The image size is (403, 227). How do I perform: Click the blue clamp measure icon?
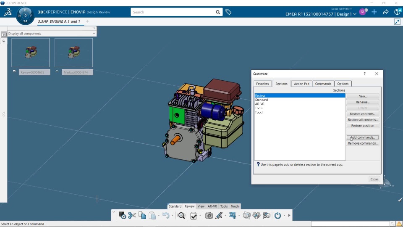point(233,215)
